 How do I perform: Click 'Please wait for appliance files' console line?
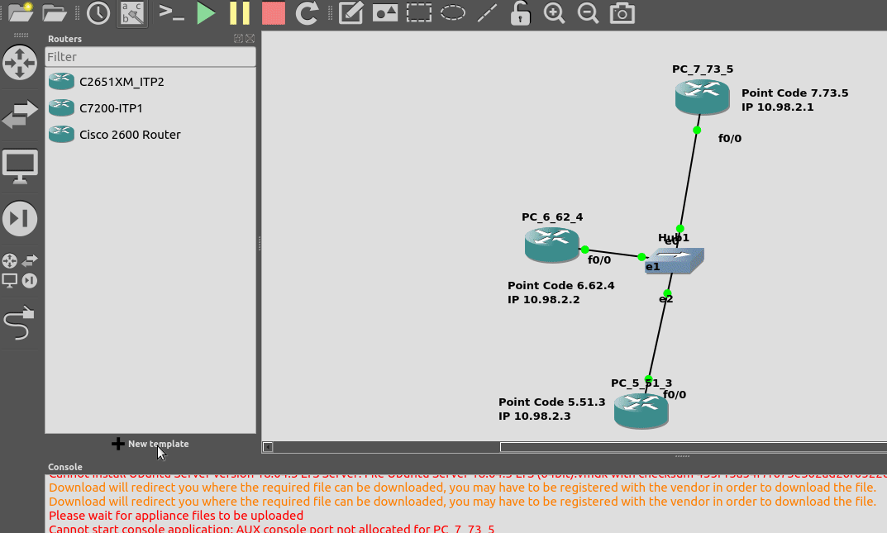(176, 516)
